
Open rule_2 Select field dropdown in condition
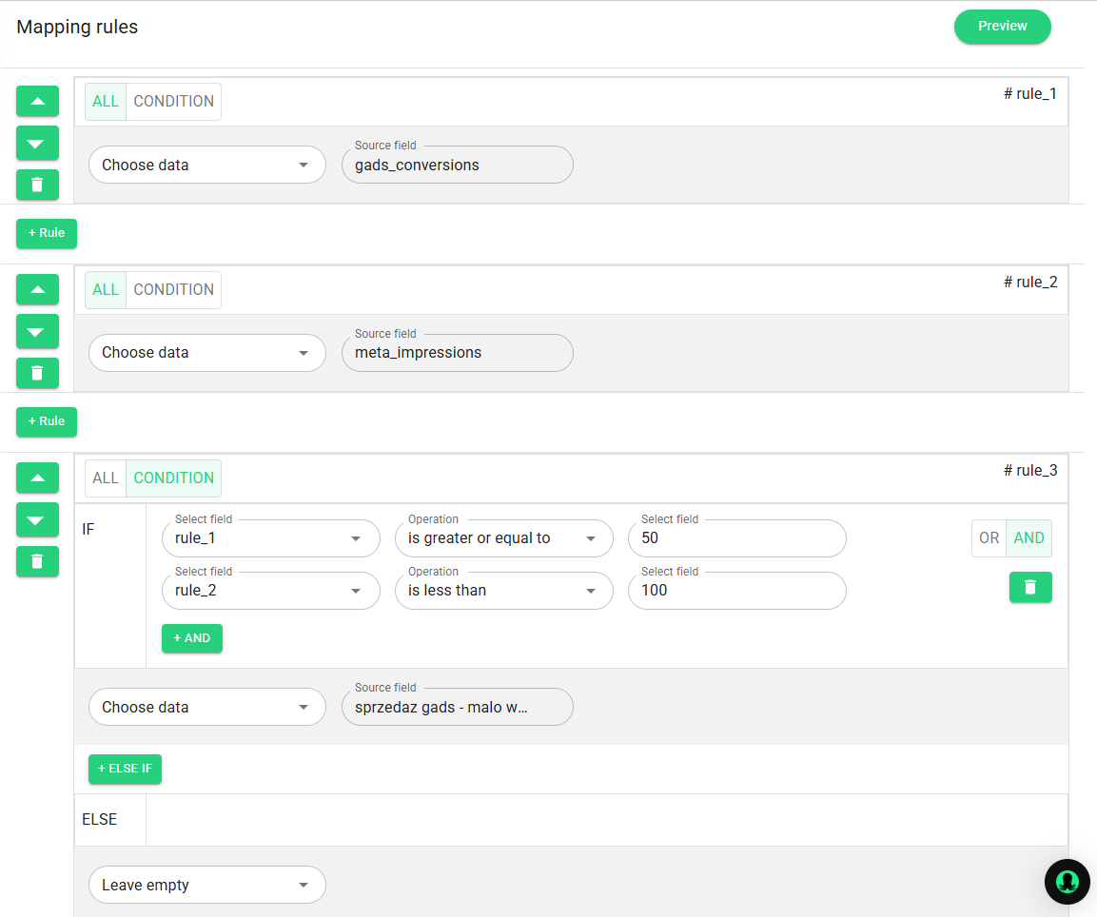tap(270, 591)
